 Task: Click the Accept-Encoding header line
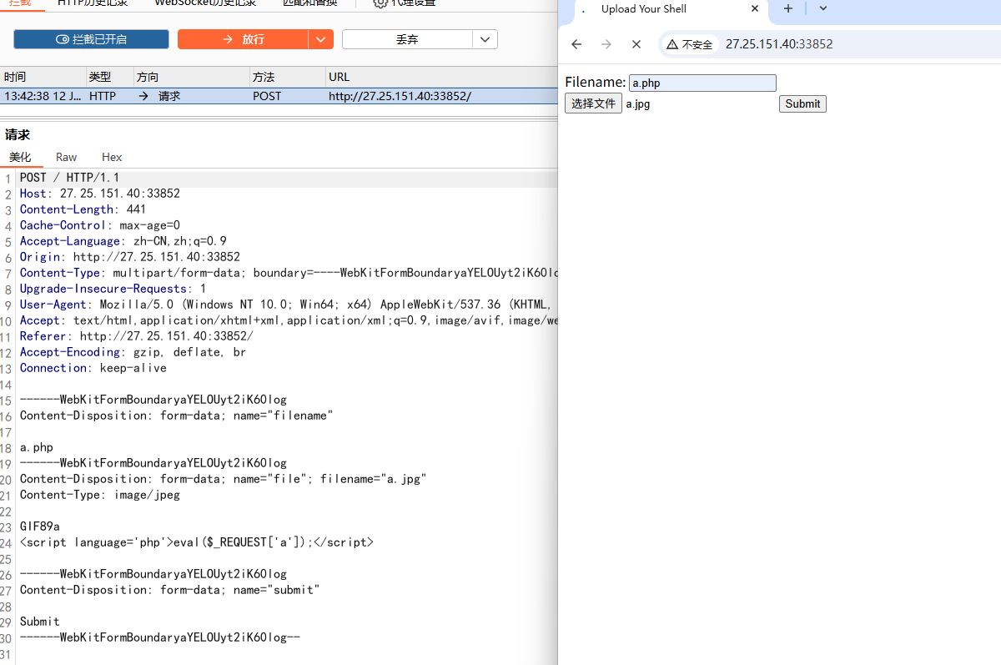[x=133, y=352]
